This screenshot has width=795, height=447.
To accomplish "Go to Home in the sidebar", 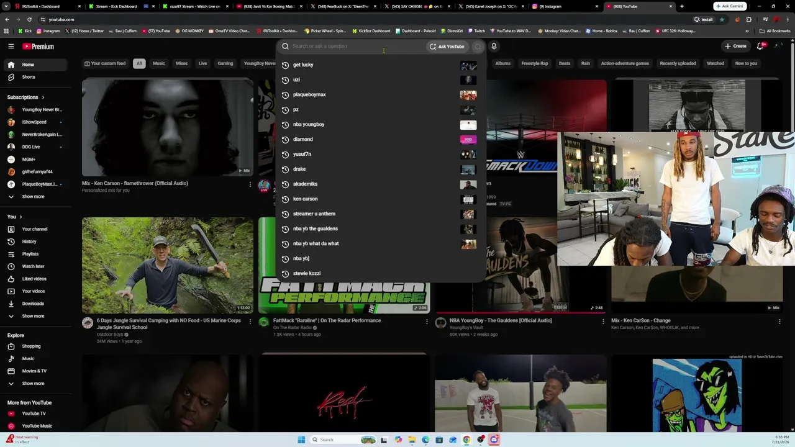I will (35, 65).
